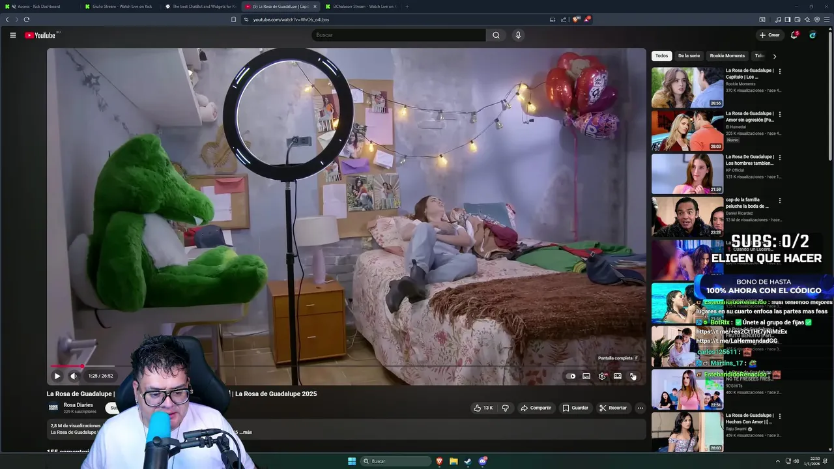Open File Explorer from the taskbar
834x469 pixels.
453,461
